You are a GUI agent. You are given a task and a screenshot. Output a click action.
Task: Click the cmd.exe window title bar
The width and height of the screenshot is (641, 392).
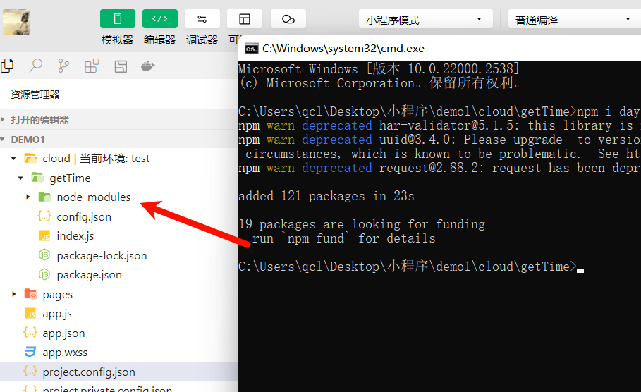tap(440, 49)
